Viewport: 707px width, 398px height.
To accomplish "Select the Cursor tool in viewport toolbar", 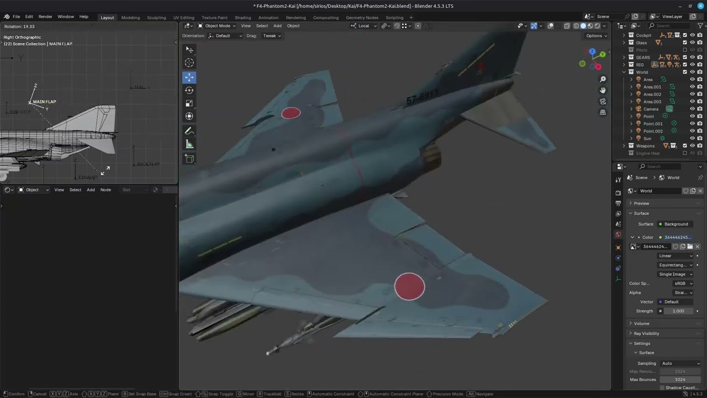I will click(x=189, y=63).
